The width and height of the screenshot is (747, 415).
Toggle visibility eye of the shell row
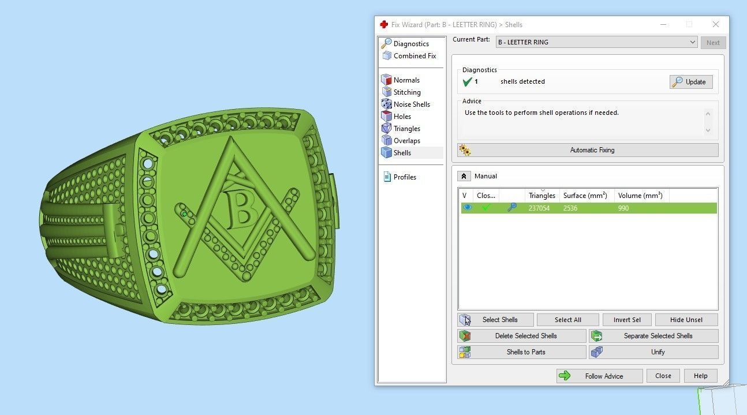(x=468, y=208)
